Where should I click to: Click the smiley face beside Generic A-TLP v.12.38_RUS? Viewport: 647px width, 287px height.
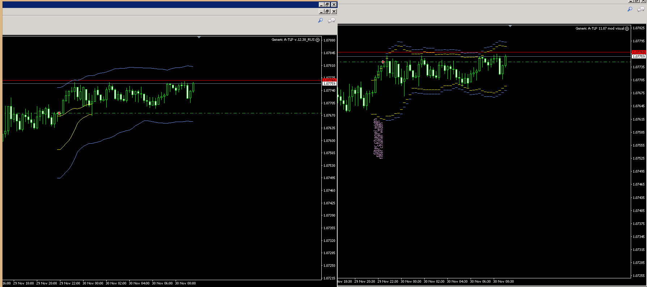pos(318,40)
